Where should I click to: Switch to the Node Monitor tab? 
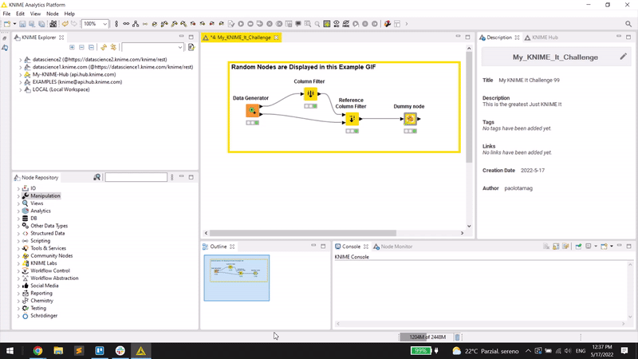point(392,247)
